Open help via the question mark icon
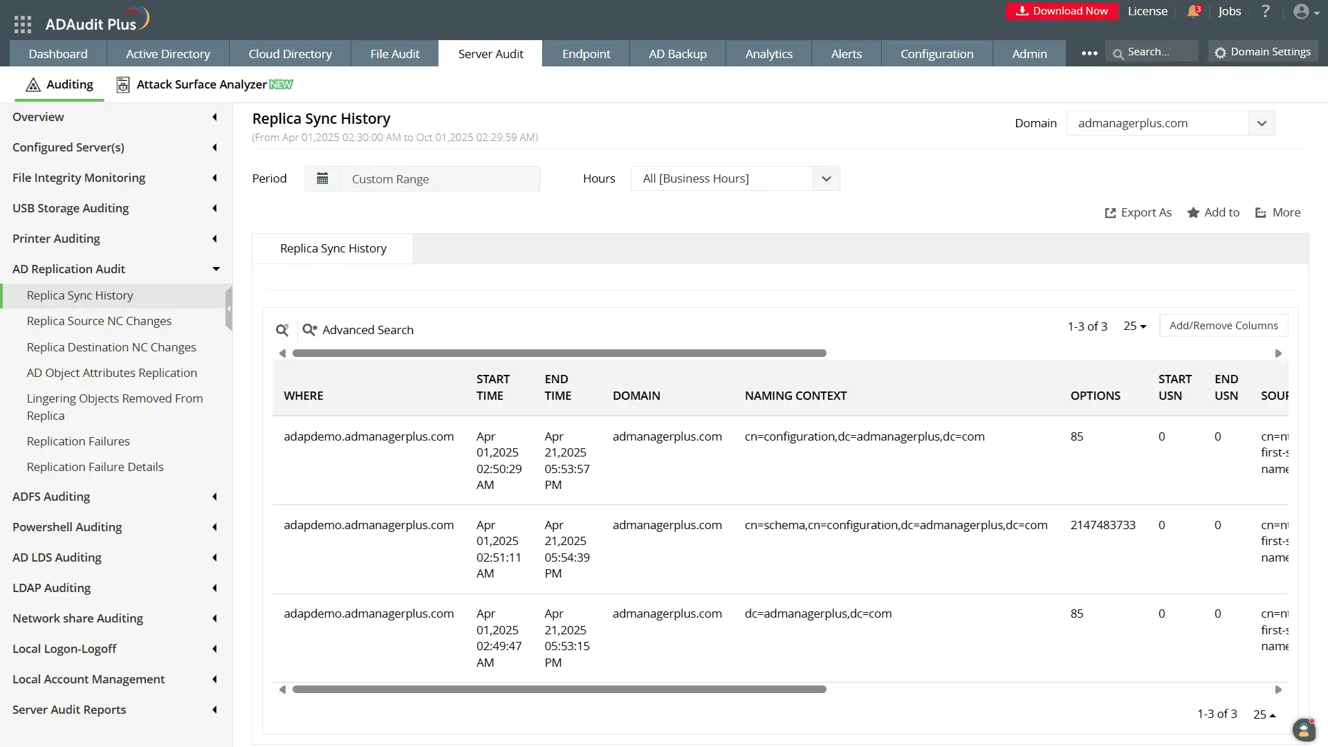Image resolution: width=1328 pixels, height=747 pixels. (1266, 11)
